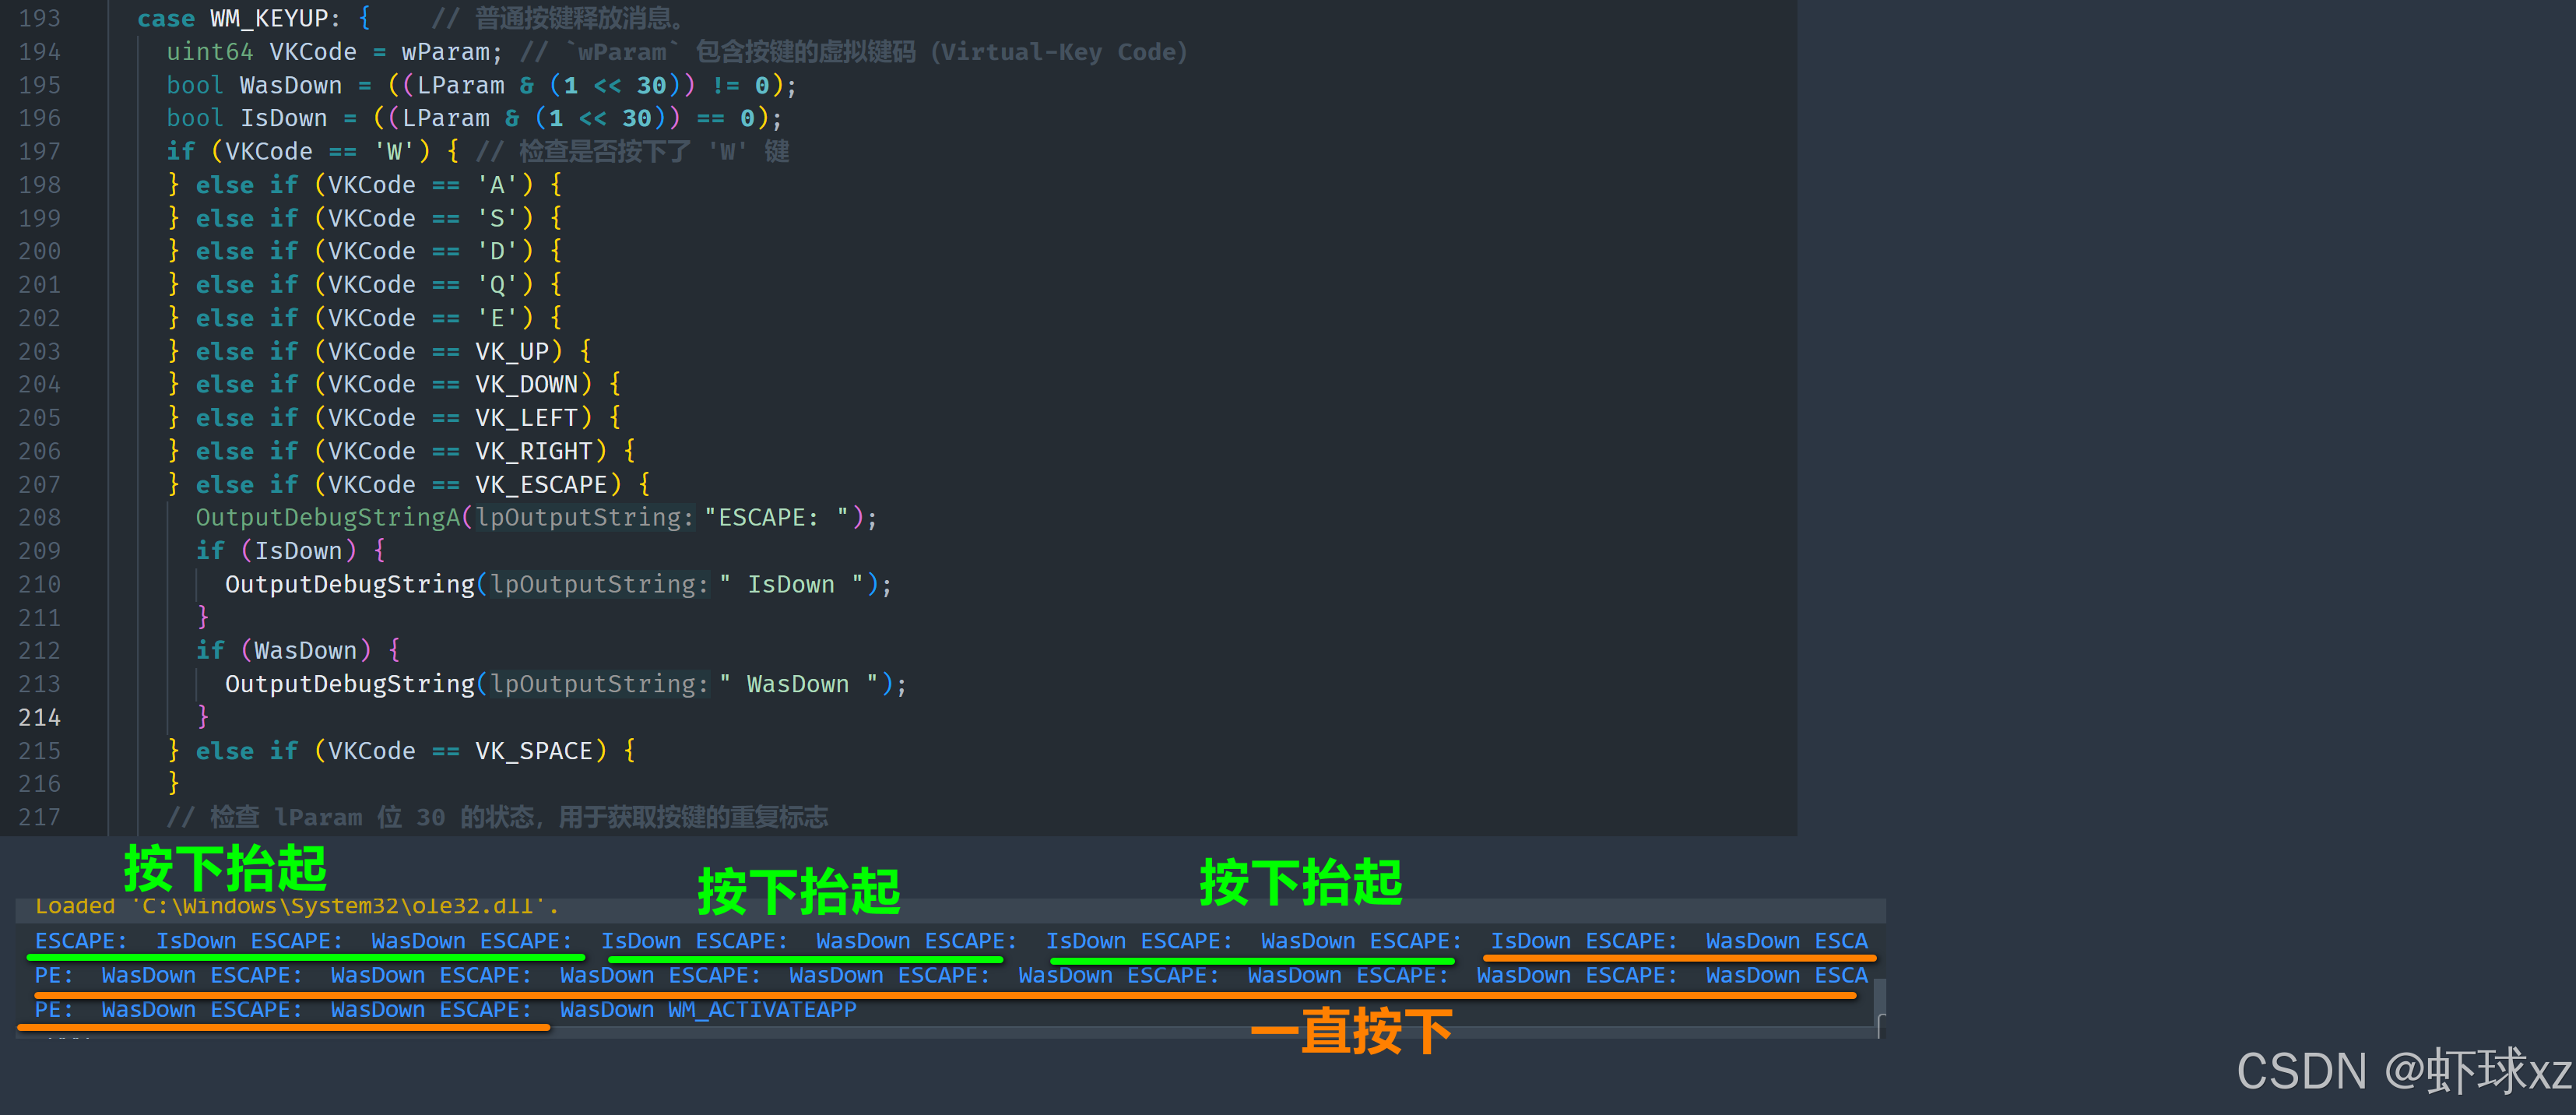Click the closing brace on line 216
Image resolution: width=2576 pixels, height=1115 pixels.
[x=174, y=784]
